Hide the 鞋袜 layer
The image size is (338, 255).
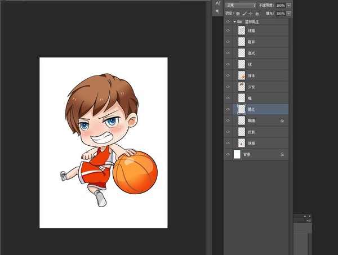click(228, 42)
